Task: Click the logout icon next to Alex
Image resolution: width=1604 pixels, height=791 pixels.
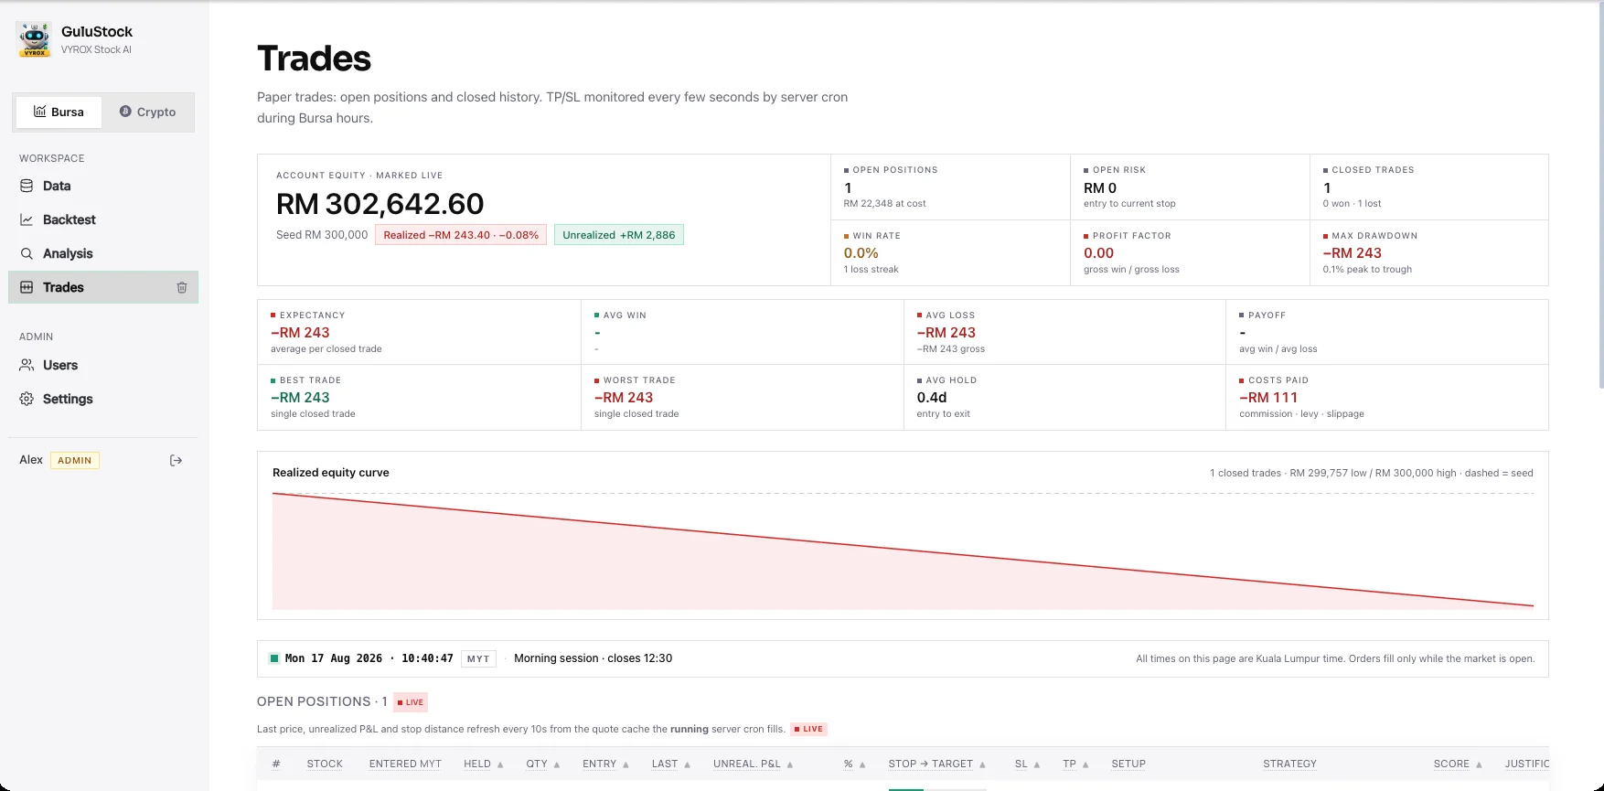Action: pos(176,460)
